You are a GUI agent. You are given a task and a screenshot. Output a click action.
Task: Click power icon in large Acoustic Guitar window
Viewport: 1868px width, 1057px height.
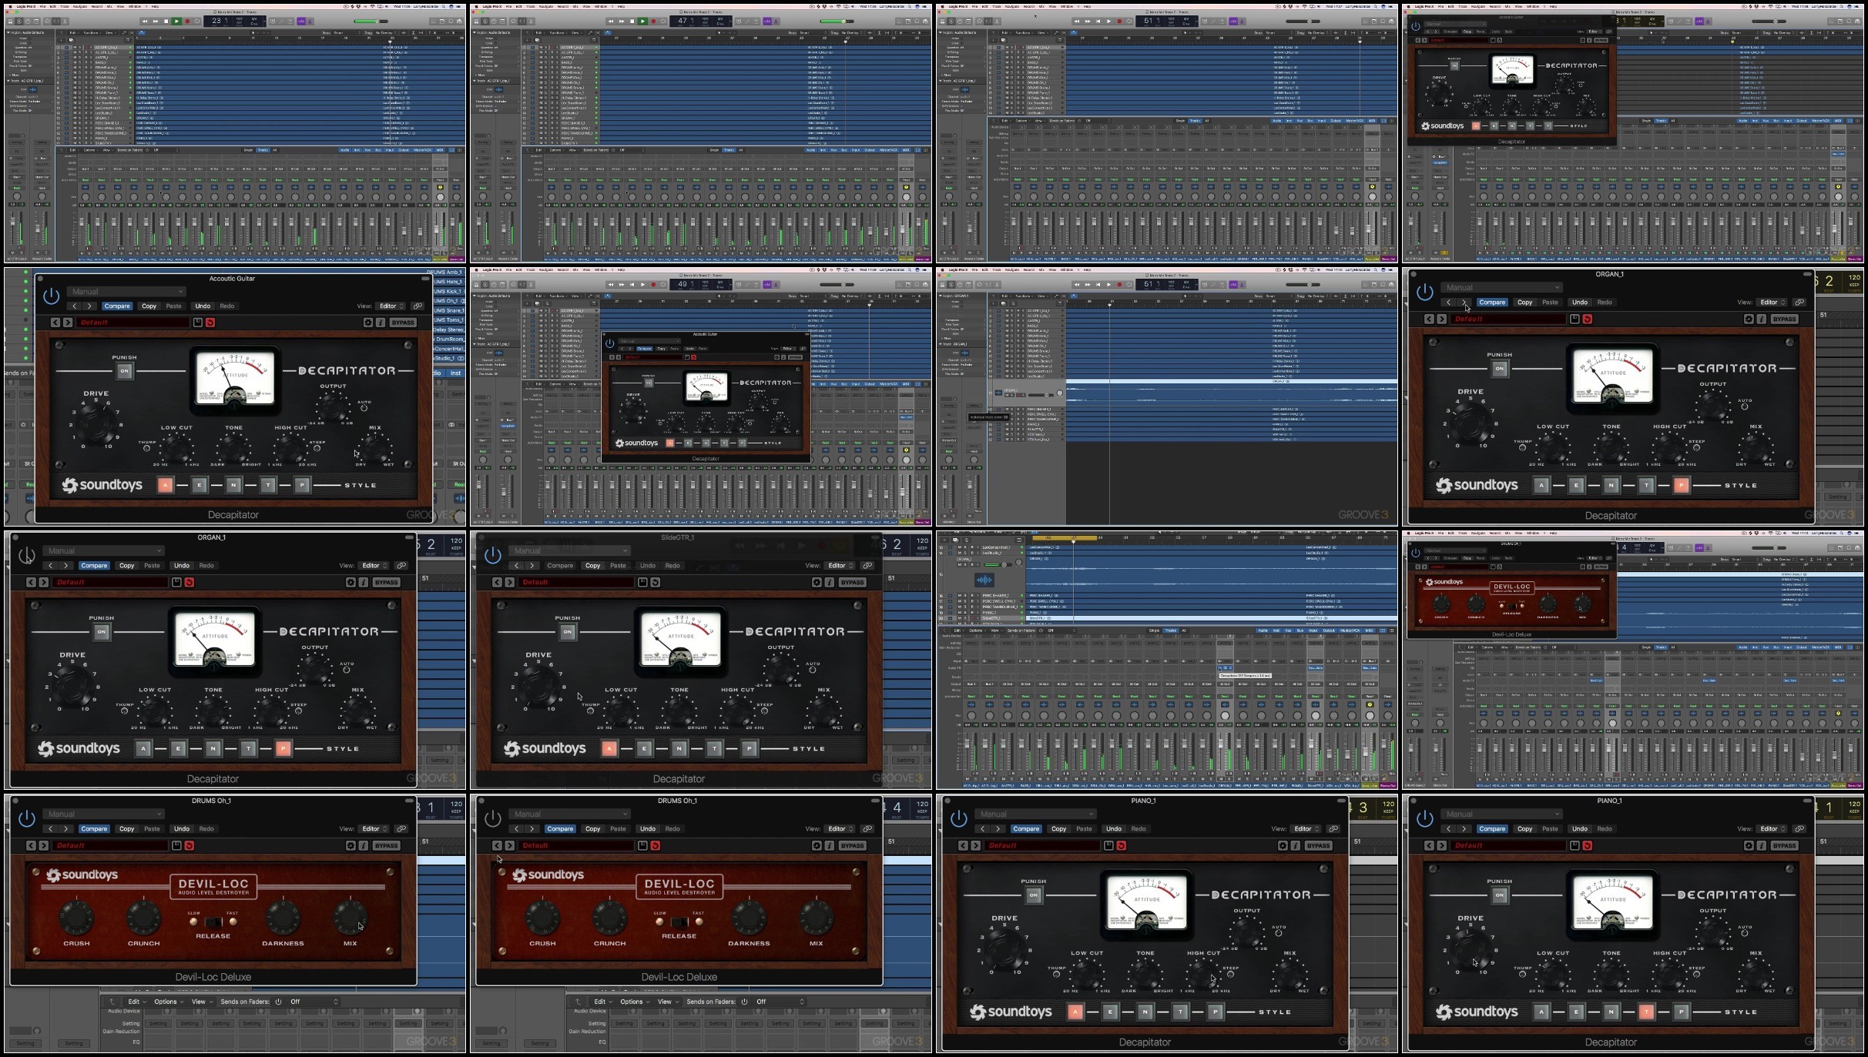point(51,296)
